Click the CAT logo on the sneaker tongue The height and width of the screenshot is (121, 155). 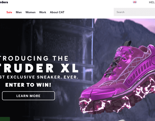pyautogui.click(x=120, y=49)
